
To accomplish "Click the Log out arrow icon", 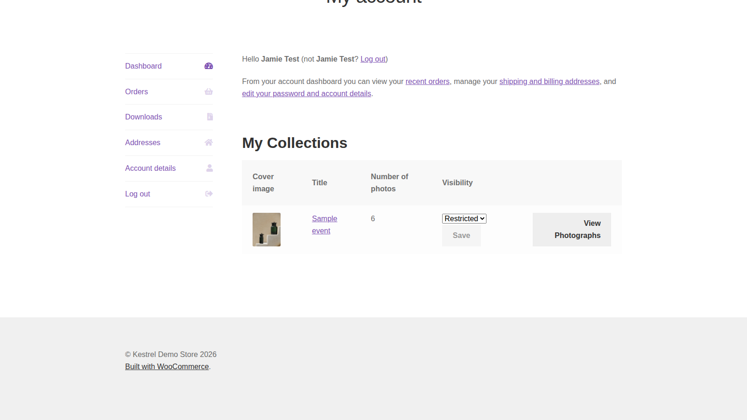I will click(x=209, y=194).
